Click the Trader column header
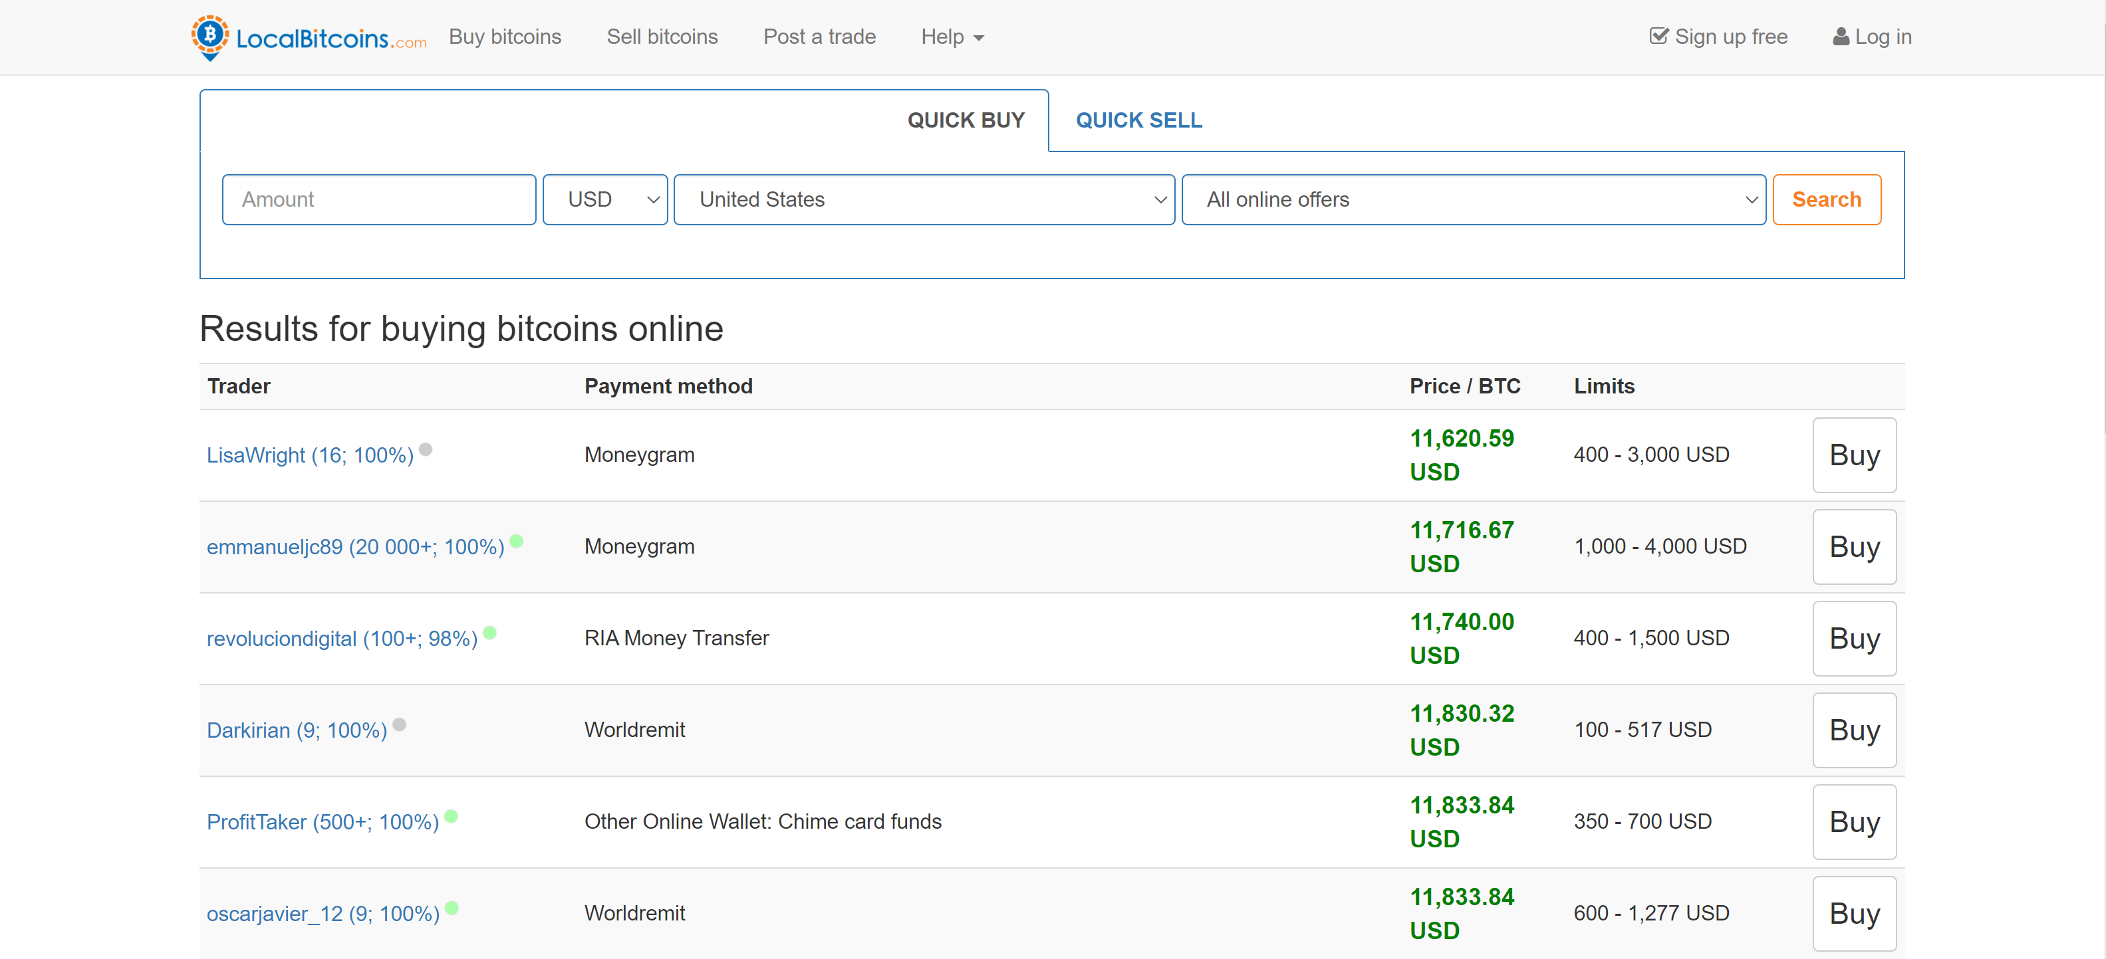This screenshot has width=2106, height=959. click(239, 386)
